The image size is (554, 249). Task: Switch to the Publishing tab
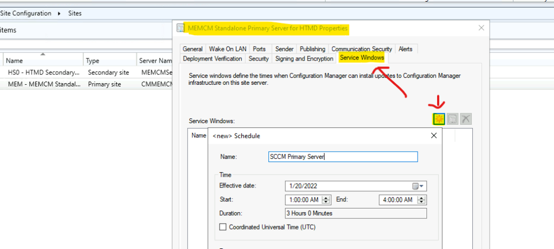[313, 49]
